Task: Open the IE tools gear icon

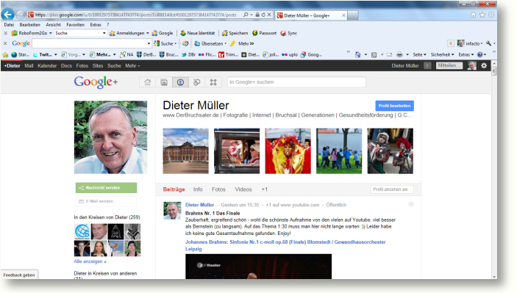Action: [491, 15]
